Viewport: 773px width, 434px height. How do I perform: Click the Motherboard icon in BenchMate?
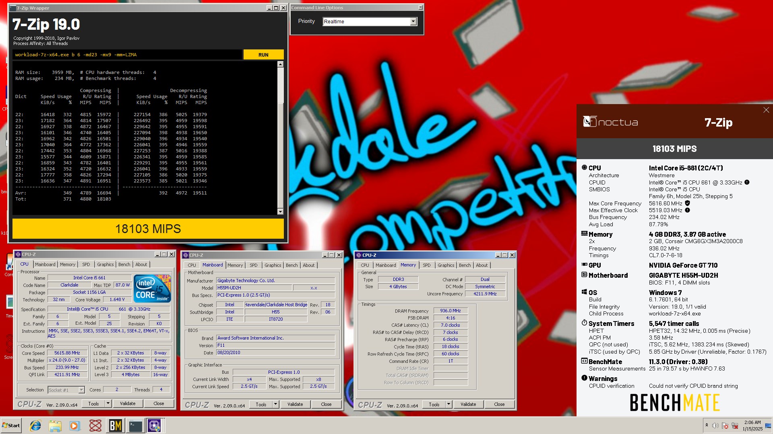(584, 274)
